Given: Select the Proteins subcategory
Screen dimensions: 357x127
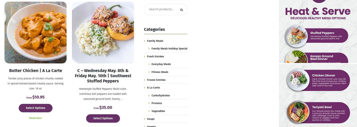Looking at the screenshot, I should pyautogui.click(x=157, y=103).
